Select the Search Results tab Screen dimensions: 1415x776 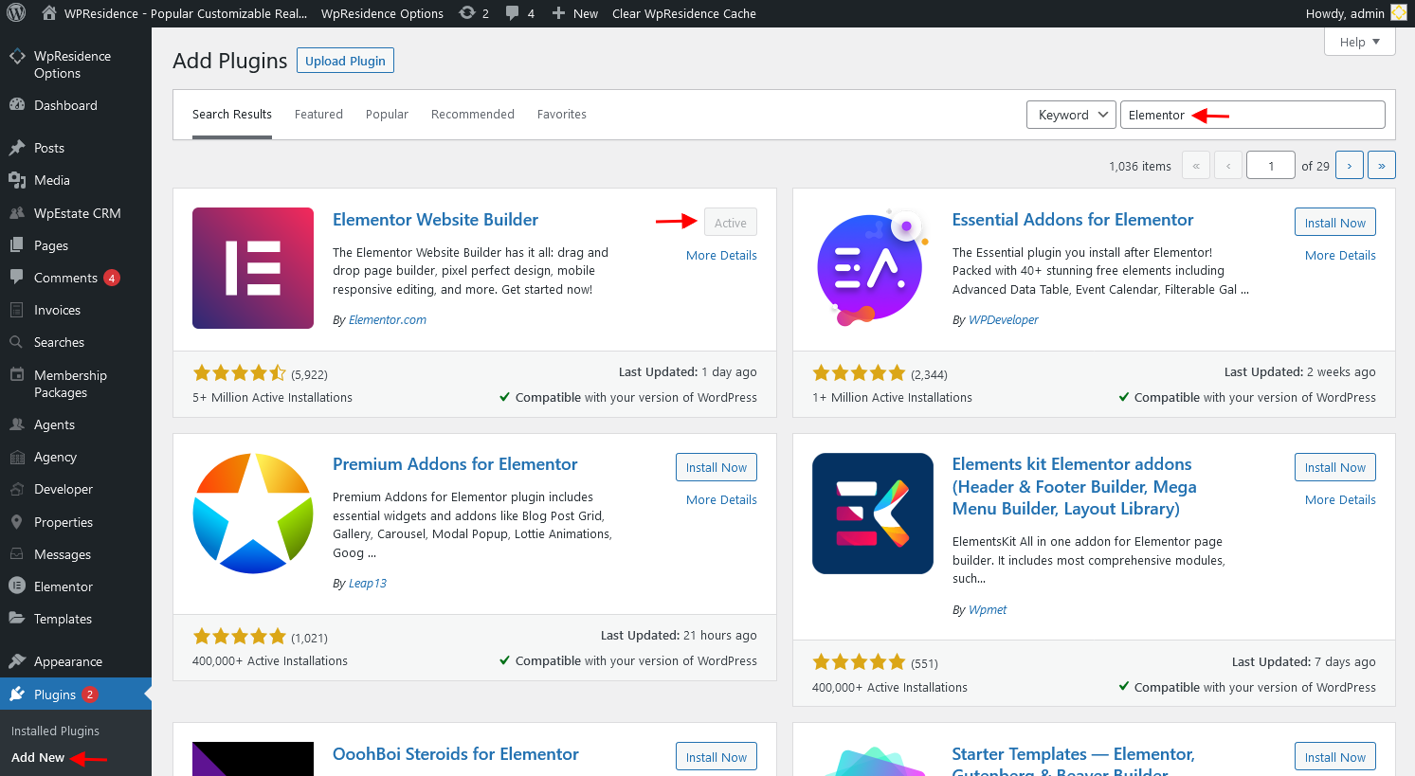(x=232, y=114)
